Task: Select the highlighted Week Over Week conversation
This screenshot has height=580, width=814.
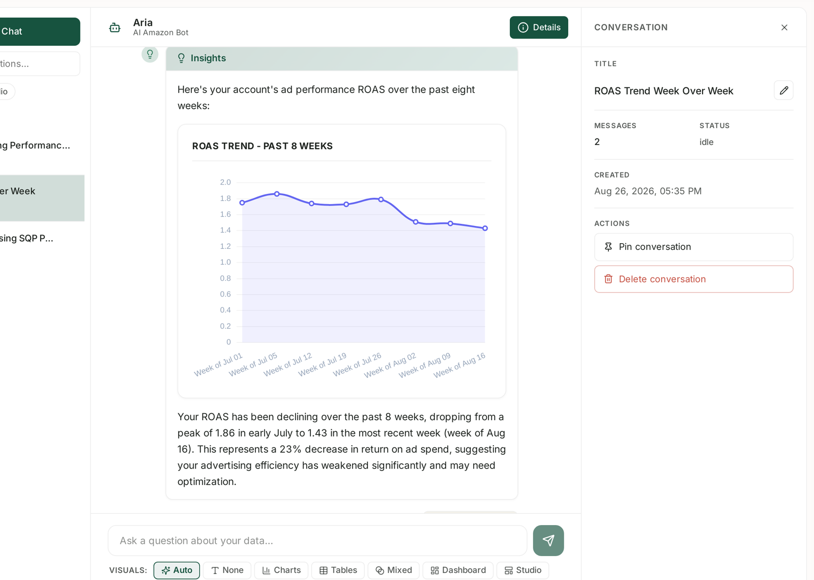Action: [42, 198]
